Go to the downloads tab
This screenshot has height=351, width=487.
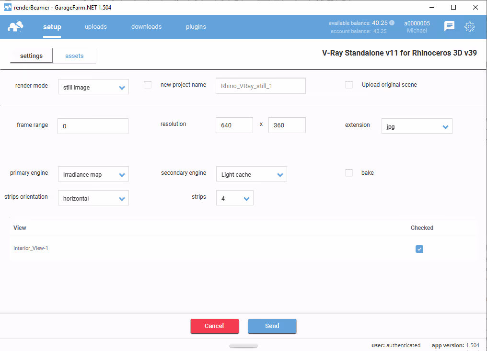(146, 27)
